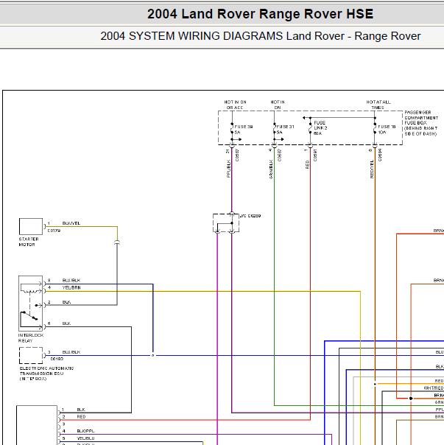Select "BLU/BLK" at transmission ECU pin 3
The height and width of the screenshot is (445, 444).
click(x=71, y=352)
